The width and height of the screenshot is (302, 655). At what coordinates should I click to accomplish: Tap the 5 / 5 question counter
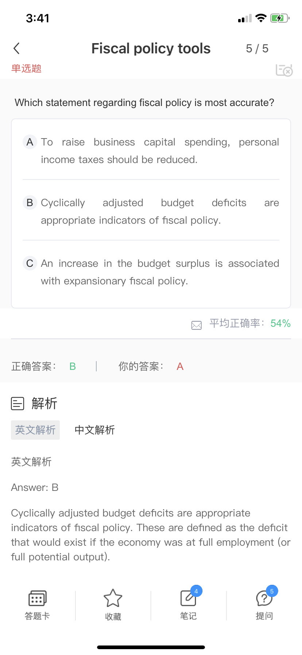[257, 49]
